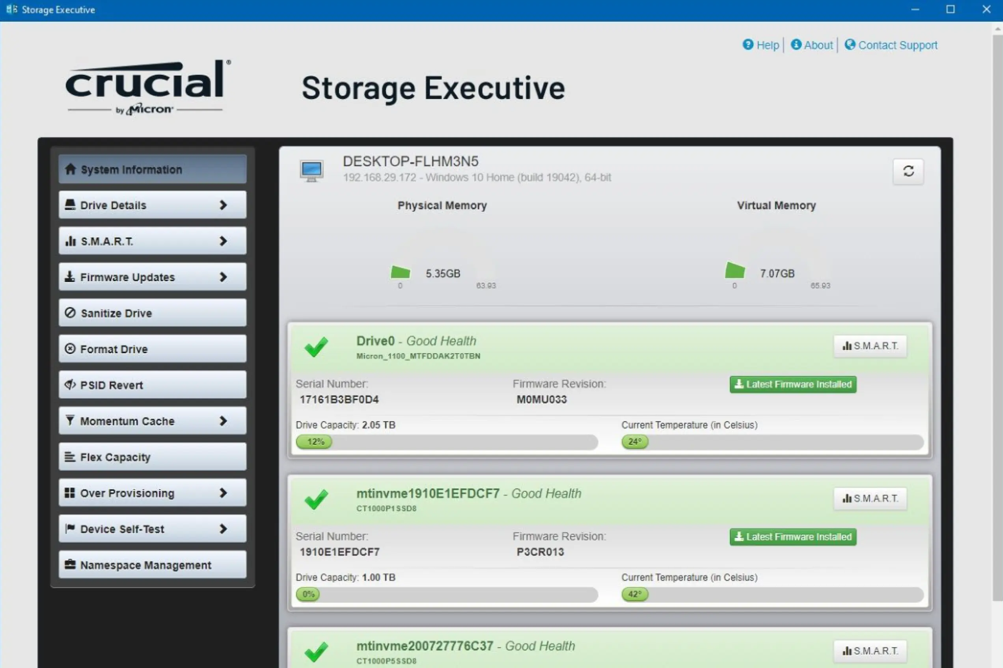Expand the Firmware Updates chevron arrow
1003x668 pixels.
[x=223, y=277]
